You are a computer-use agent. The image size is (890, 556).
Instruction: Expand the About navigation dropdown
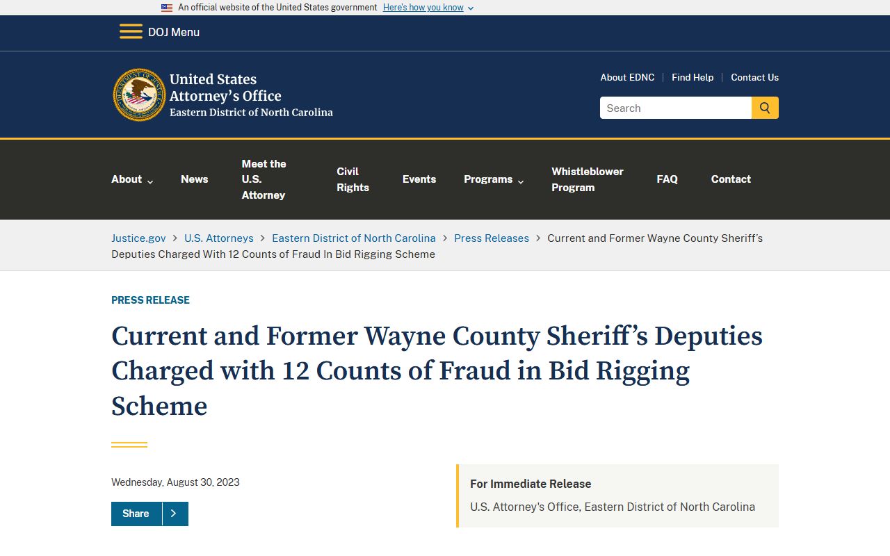pos(132,179)
